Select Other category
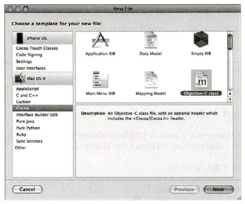The image size is (245, 204). (20, 147)
